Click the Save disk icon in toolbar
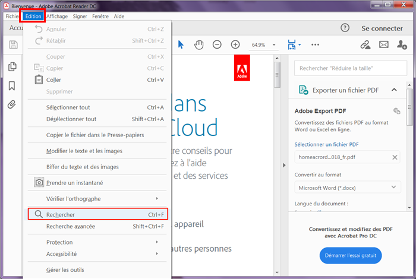Viewport: 416px width, 279px height. pyautogui.click(x=13, y=45)
